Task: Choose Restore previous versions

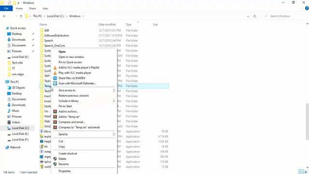Action: click(74, 96)
